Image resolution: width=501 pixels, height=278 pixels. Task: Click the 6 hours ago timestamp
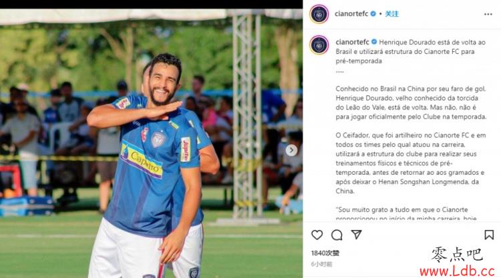coord(321,264)
